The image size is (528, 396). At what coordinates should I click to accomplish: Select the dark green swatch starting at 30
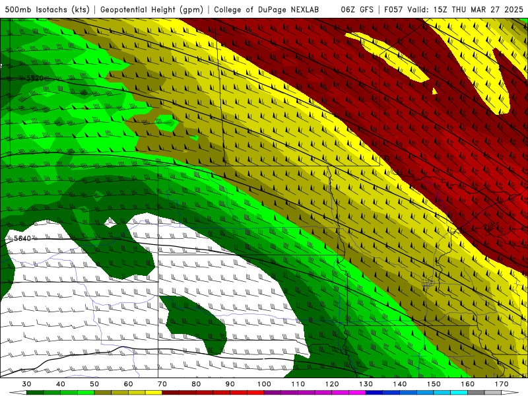(x=35, y=392)
